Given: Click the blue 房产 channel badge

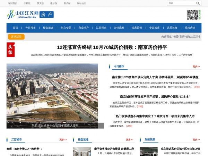Looking at the screenshot, I should pyautogui.click(x=46, y=15).
